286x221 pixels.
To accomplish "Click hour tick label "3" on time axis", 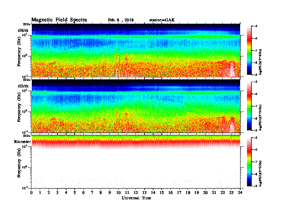I will tap(57, 193).
